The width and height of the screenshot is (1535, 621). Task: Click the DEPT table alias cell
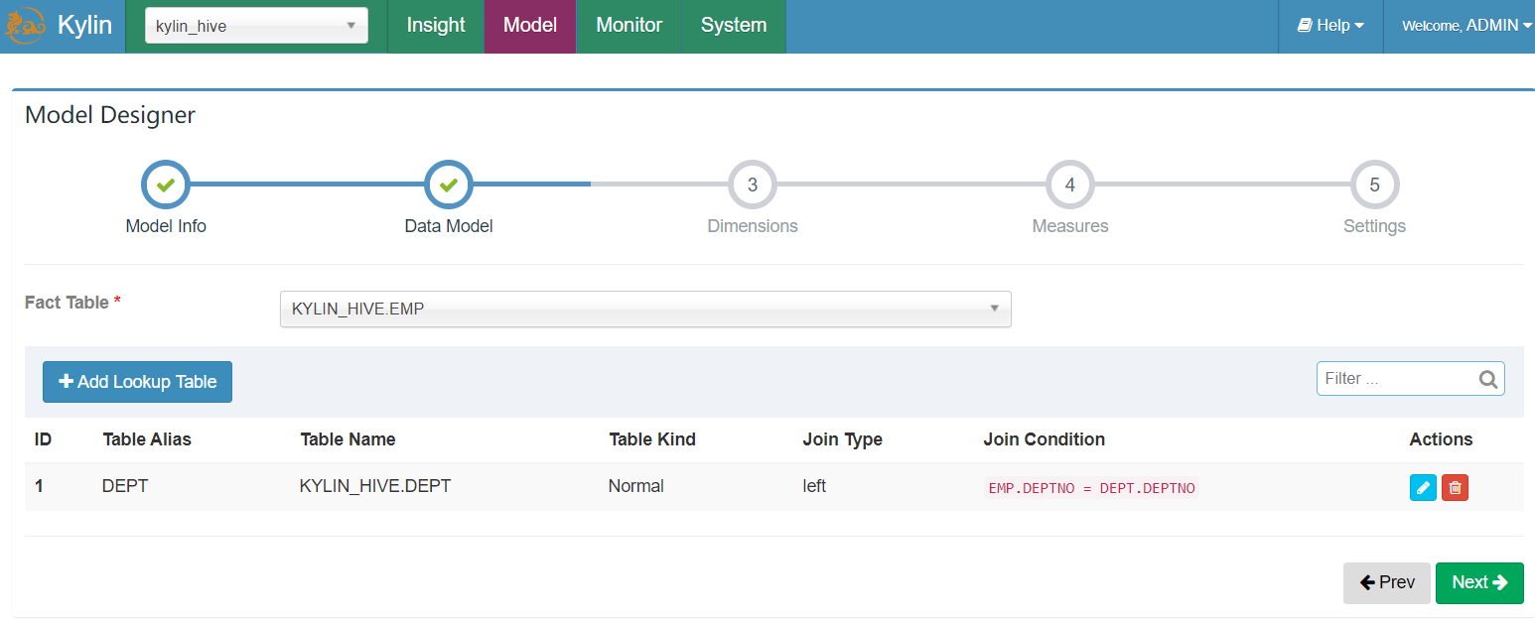125,486
